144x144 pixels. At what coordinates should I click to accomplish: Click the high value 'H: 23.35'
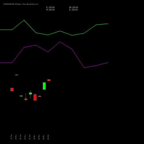[73, 7]
